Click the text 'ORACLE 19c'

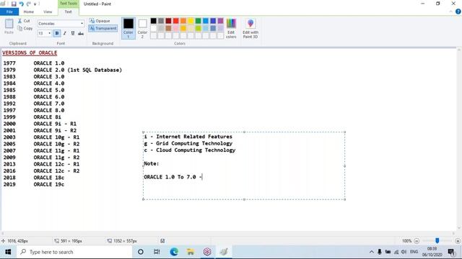coord(48,184)
